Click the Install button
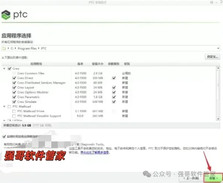This screenshot has height=183, width=223. [x=213, y=178]
